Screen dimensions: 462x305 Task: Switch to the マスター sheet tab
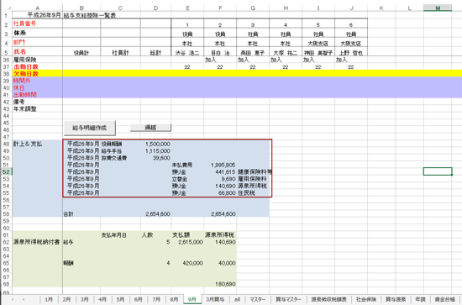[x=258, y=299]
